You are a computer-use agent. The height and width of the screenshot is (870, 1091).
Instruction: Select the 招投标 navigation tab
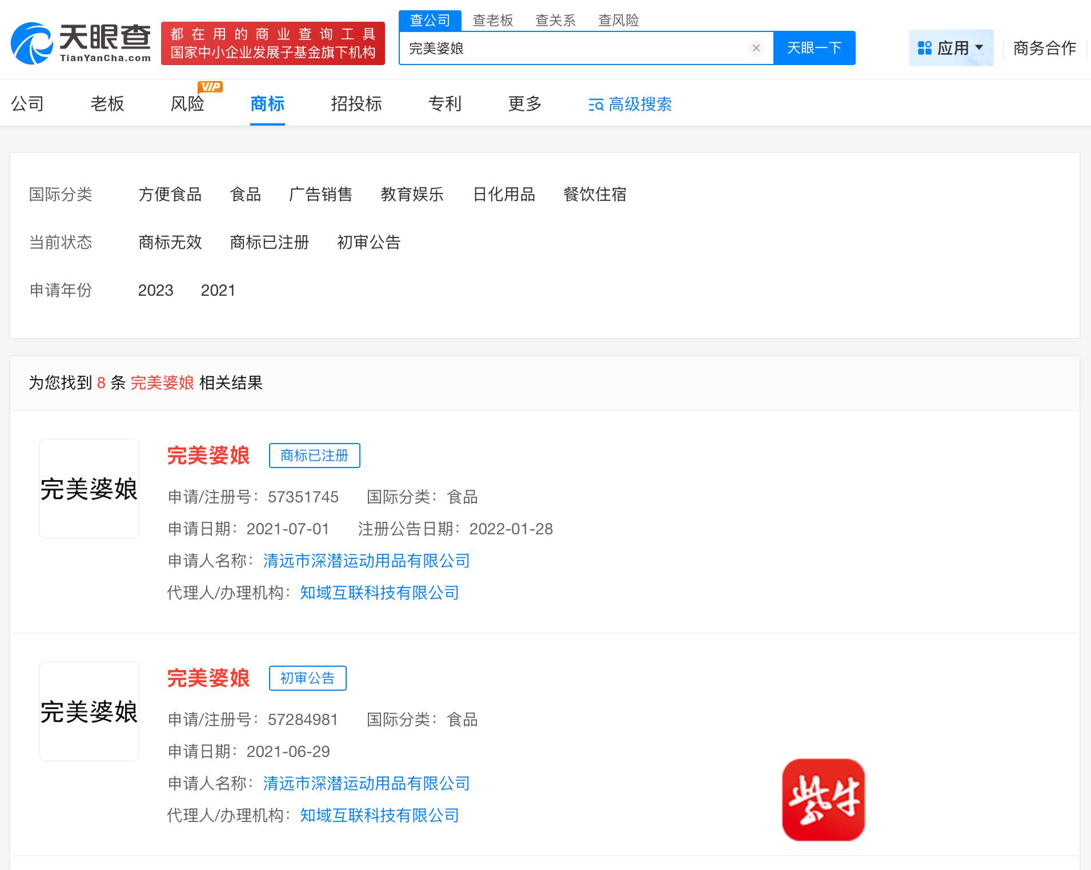pos(356,104)
